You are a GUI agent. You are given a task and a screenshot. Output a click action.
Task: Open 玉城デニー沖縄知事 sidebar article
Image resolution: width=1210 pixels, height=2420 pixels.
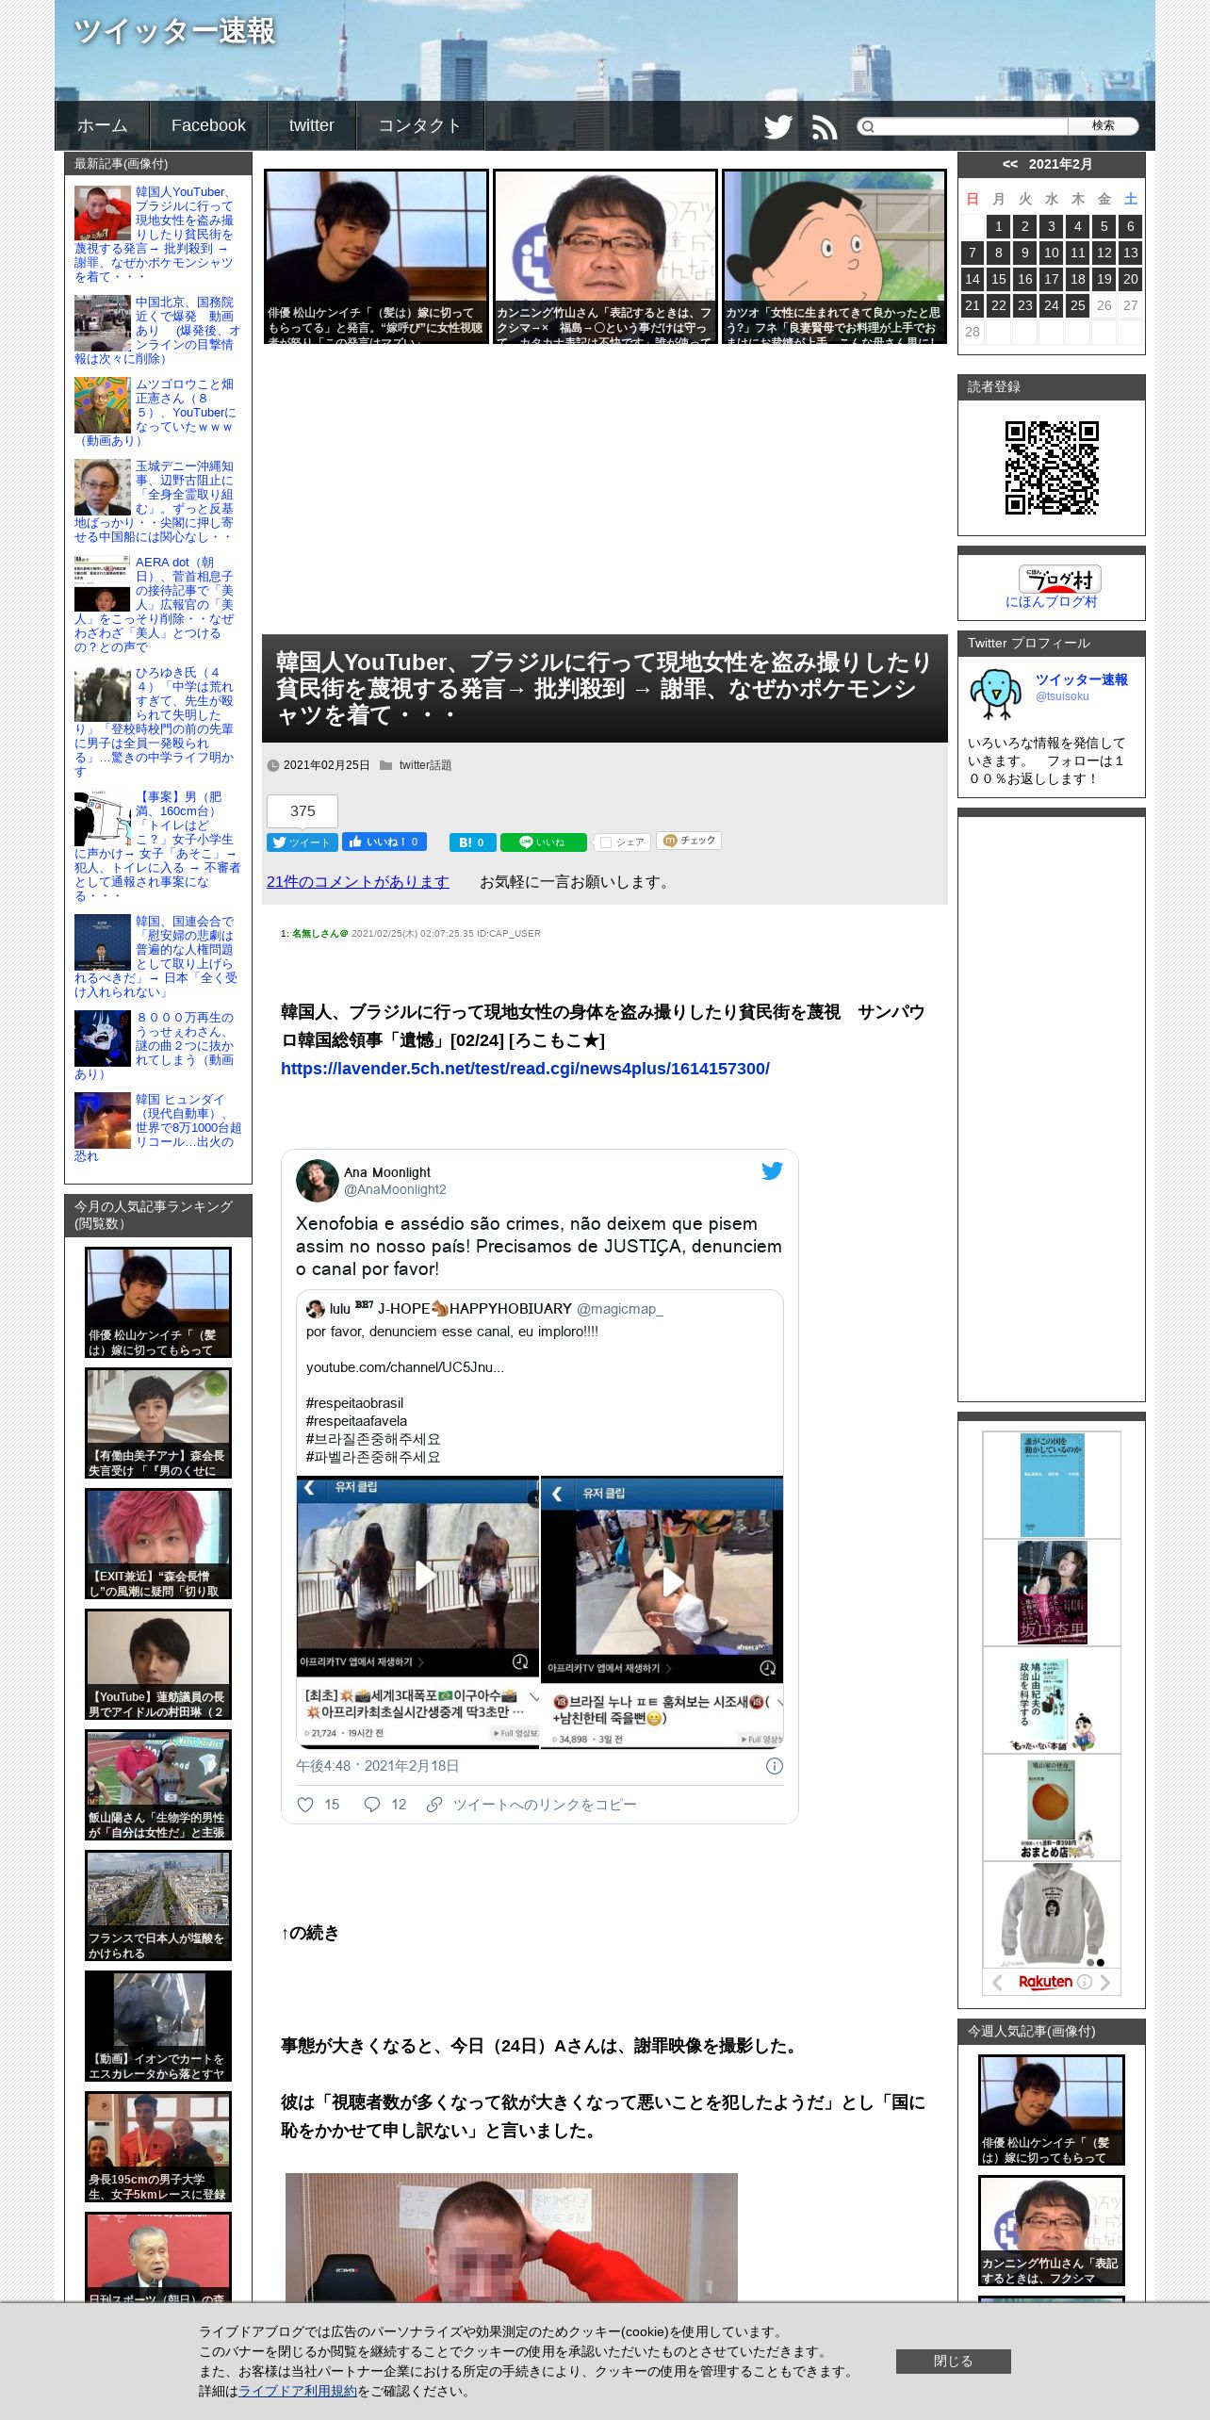[157, 501]
